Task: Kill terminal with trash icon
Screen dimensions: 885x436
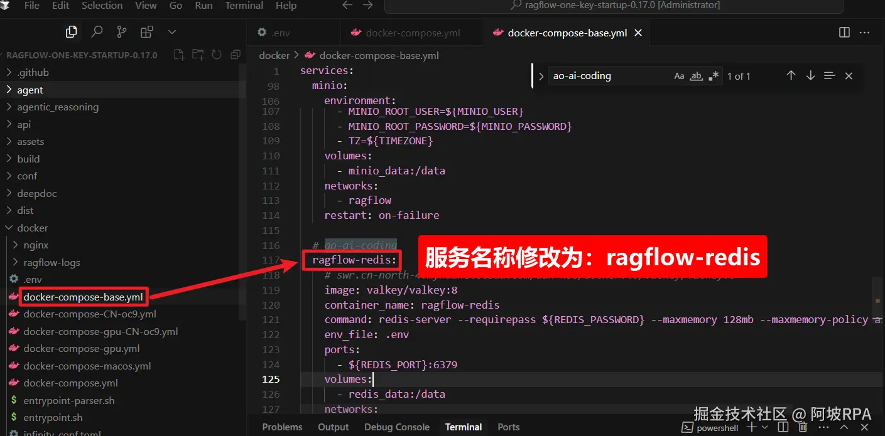Action: [x=803, y=427]
